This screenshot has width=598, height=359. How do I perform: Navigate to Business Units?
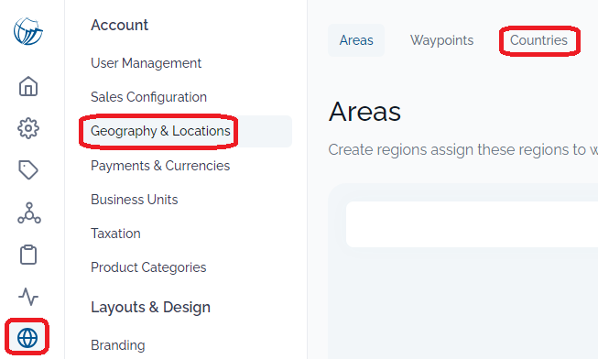click(x=135, y=200)
